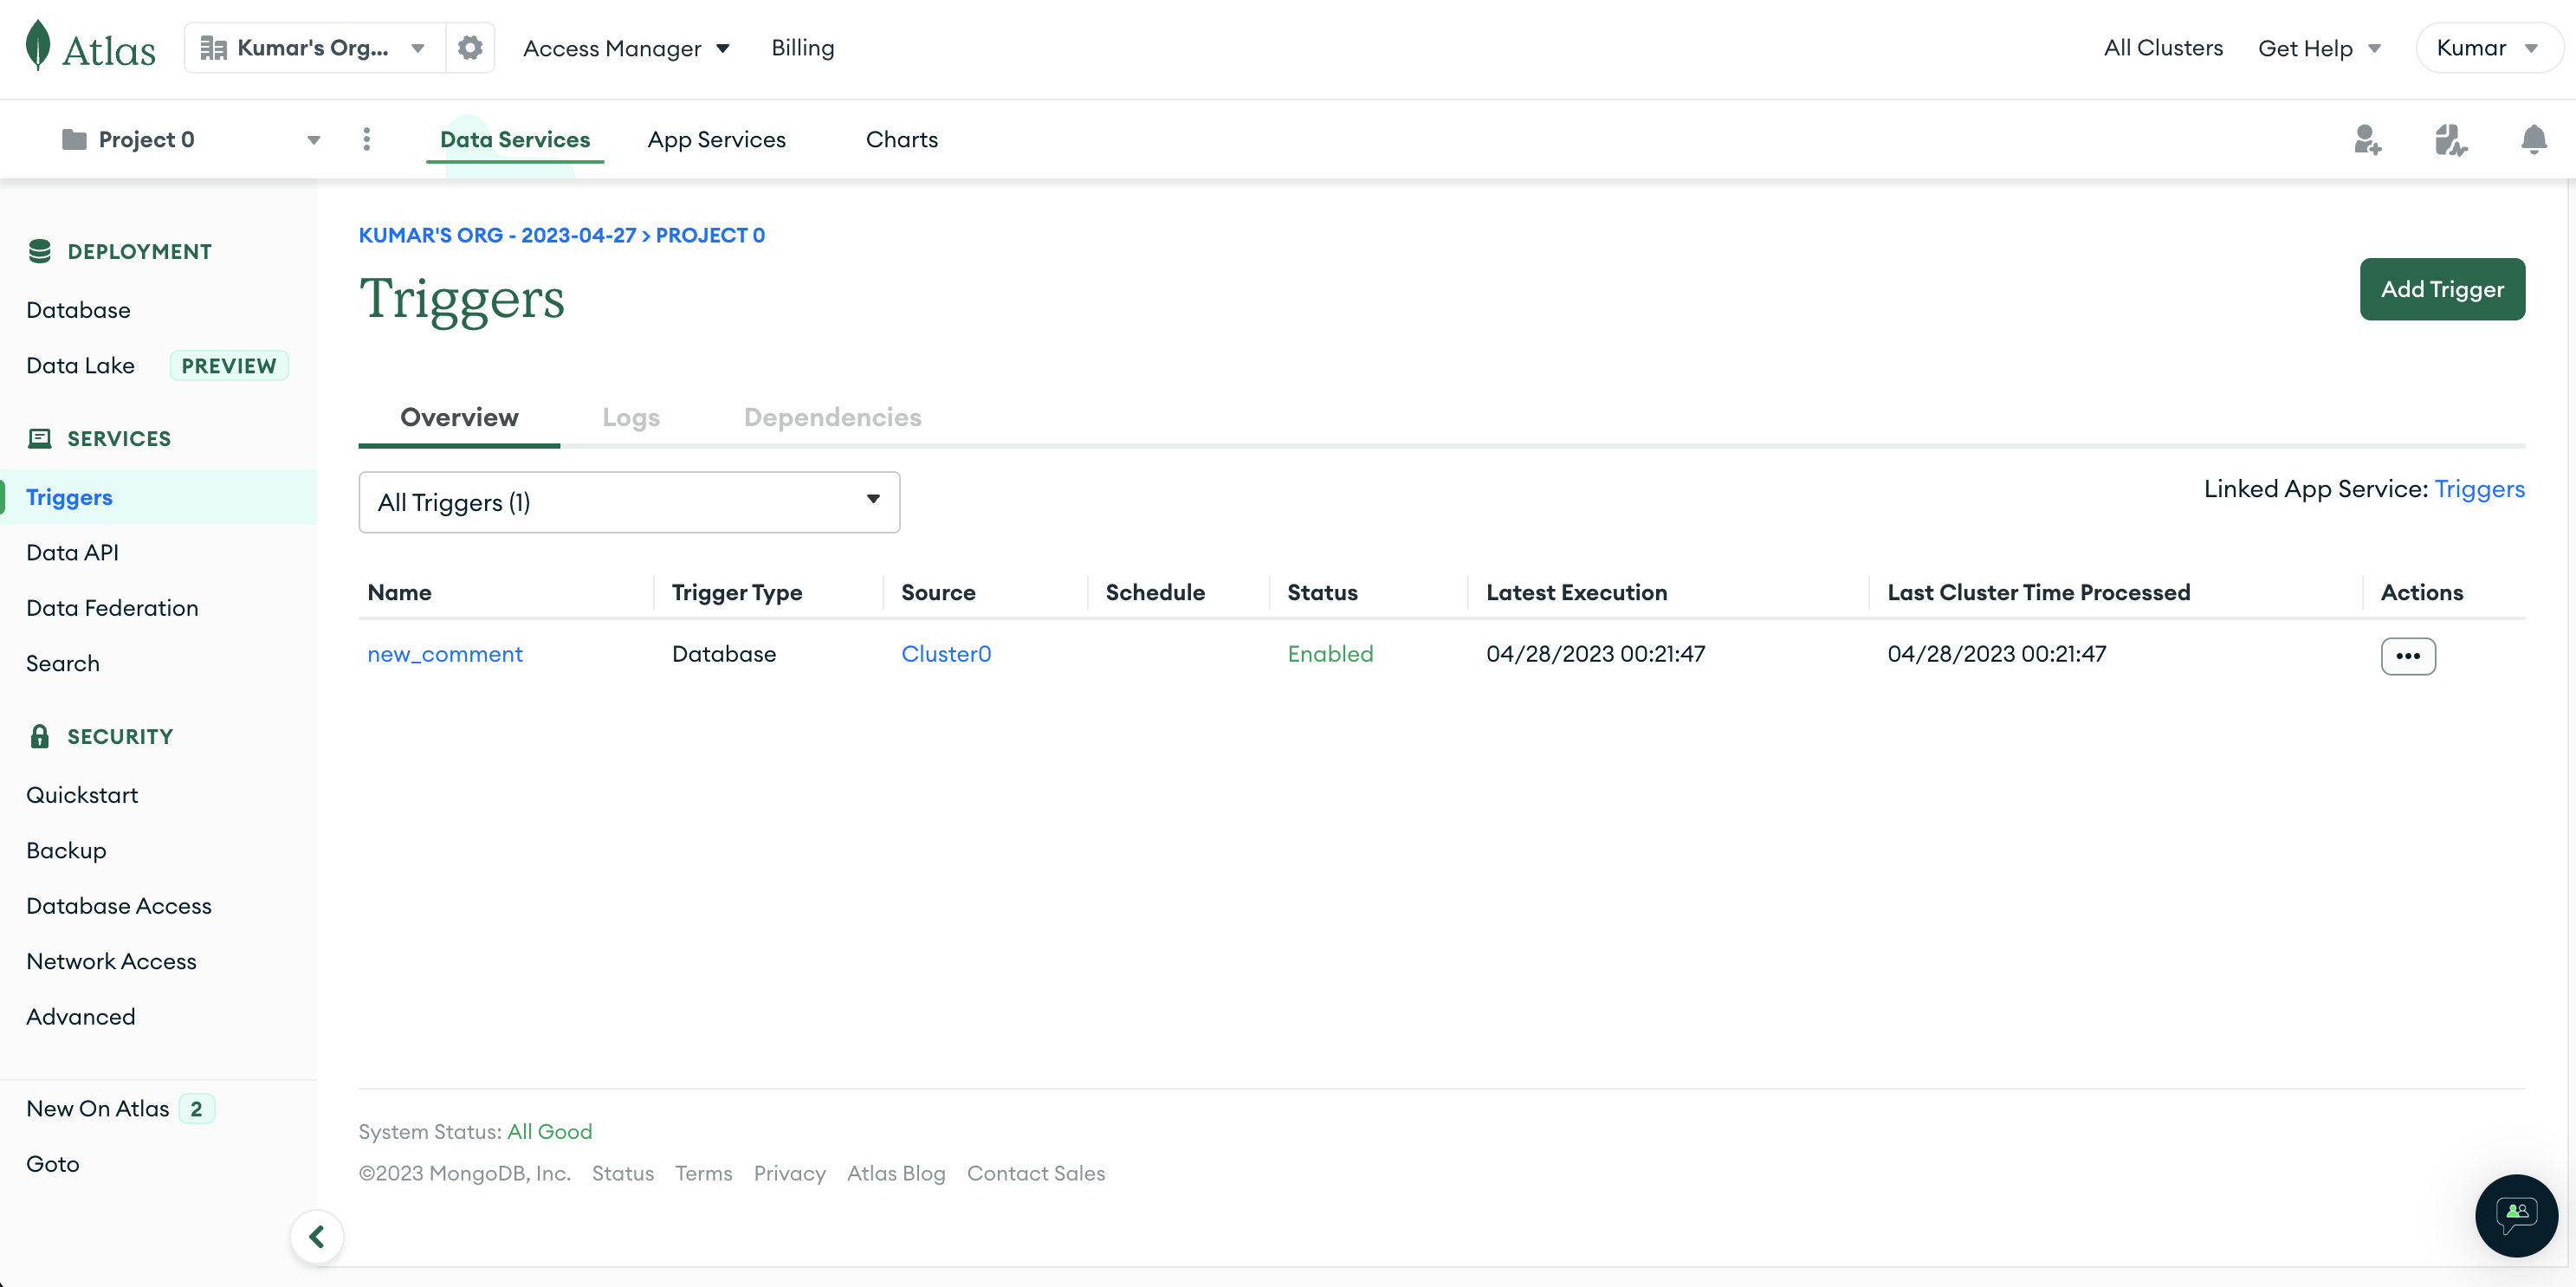Open Quickstart under Security
2576x1287 pixels.
[x=82, y=795]
